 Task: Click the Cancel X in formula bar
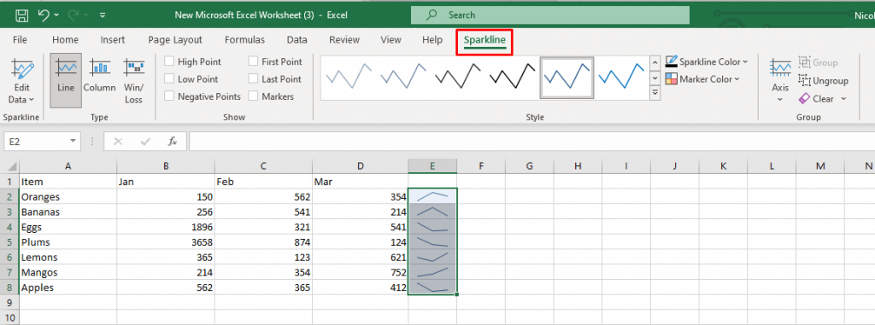point(118,142)
